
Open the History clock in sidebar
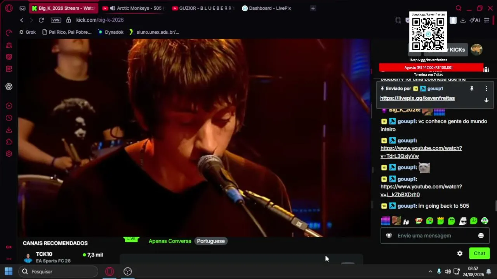tap(9, 118)
